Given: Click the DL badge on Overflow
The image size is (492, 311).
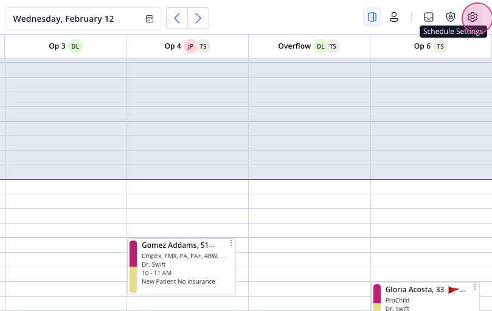Looking at the screenshot, I should point(320,46).
